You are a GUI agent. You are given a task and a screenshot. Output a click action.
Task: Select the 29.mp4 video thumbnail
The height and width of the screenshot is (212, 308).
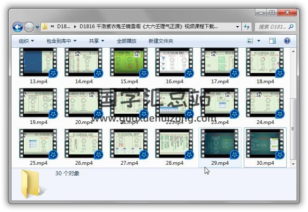(x=220, y=144)
